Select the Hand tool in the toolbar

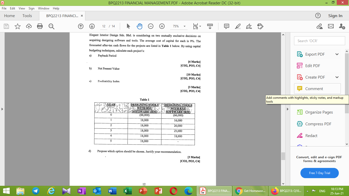point(139,26)
